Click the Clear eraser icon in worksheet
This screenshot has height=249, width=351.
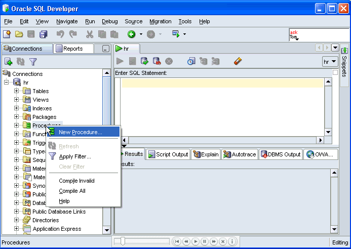(238, 61)
